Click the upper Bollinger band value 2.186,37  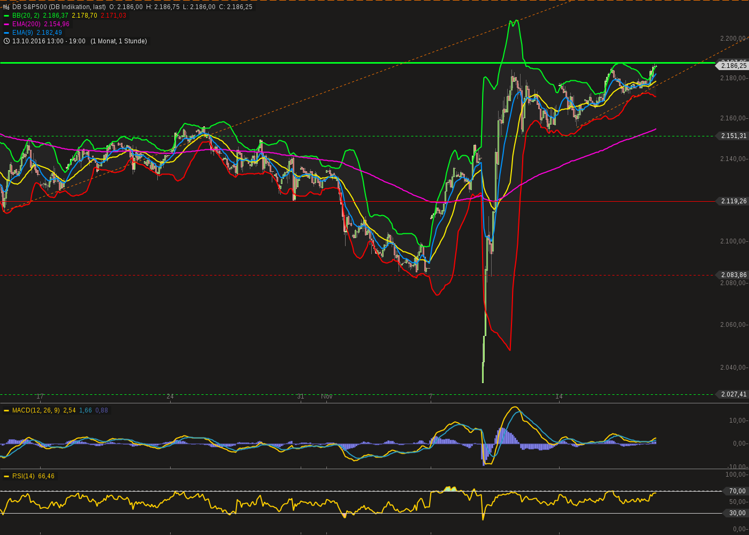click(56, 16)
